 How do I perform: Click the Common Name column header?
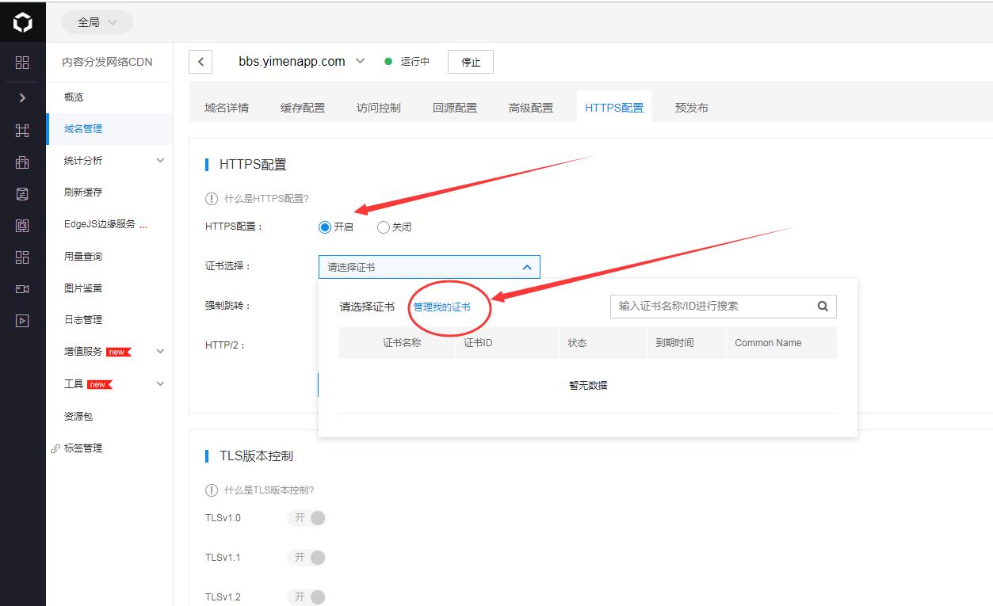click(x=768, y=343)
